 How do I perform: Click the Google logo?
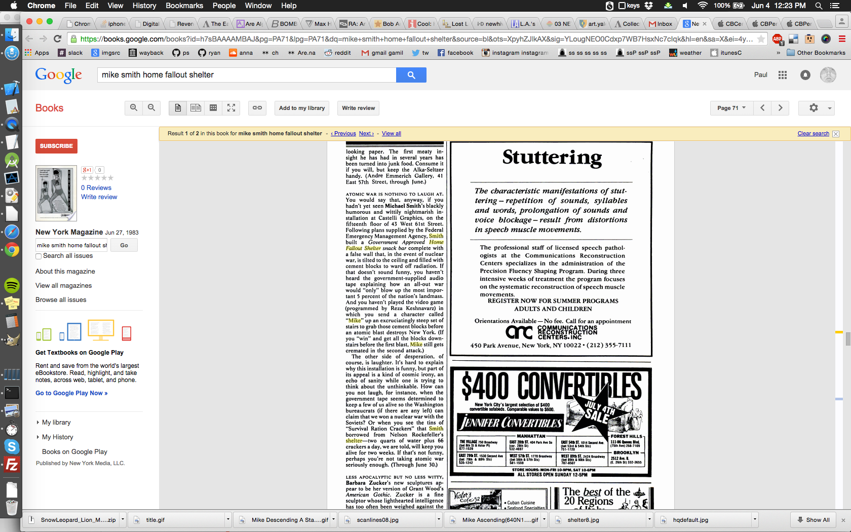(x=59, y=75)
